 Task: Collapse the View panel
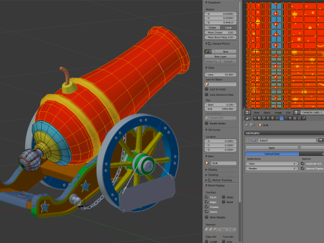(x=206, y=67)
